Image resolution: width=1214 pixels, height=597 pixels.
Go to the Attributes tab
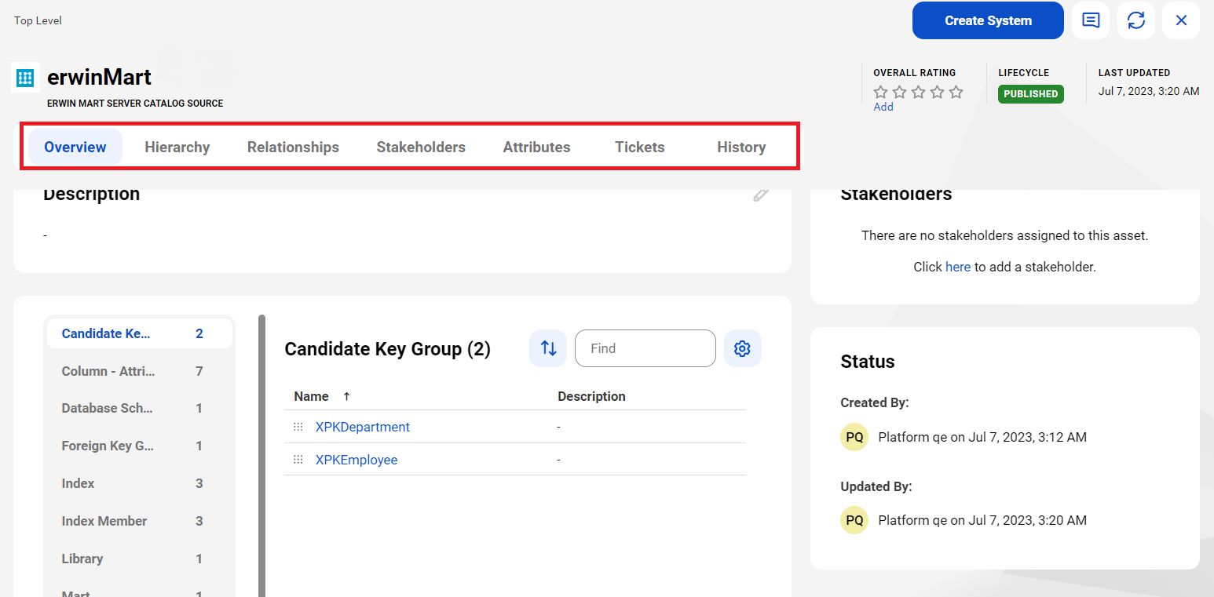tap(537, 147)
